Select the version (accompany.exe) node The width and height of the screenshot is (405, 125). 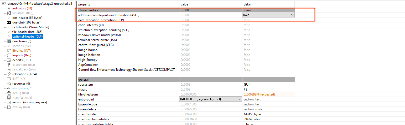(29, 102)
